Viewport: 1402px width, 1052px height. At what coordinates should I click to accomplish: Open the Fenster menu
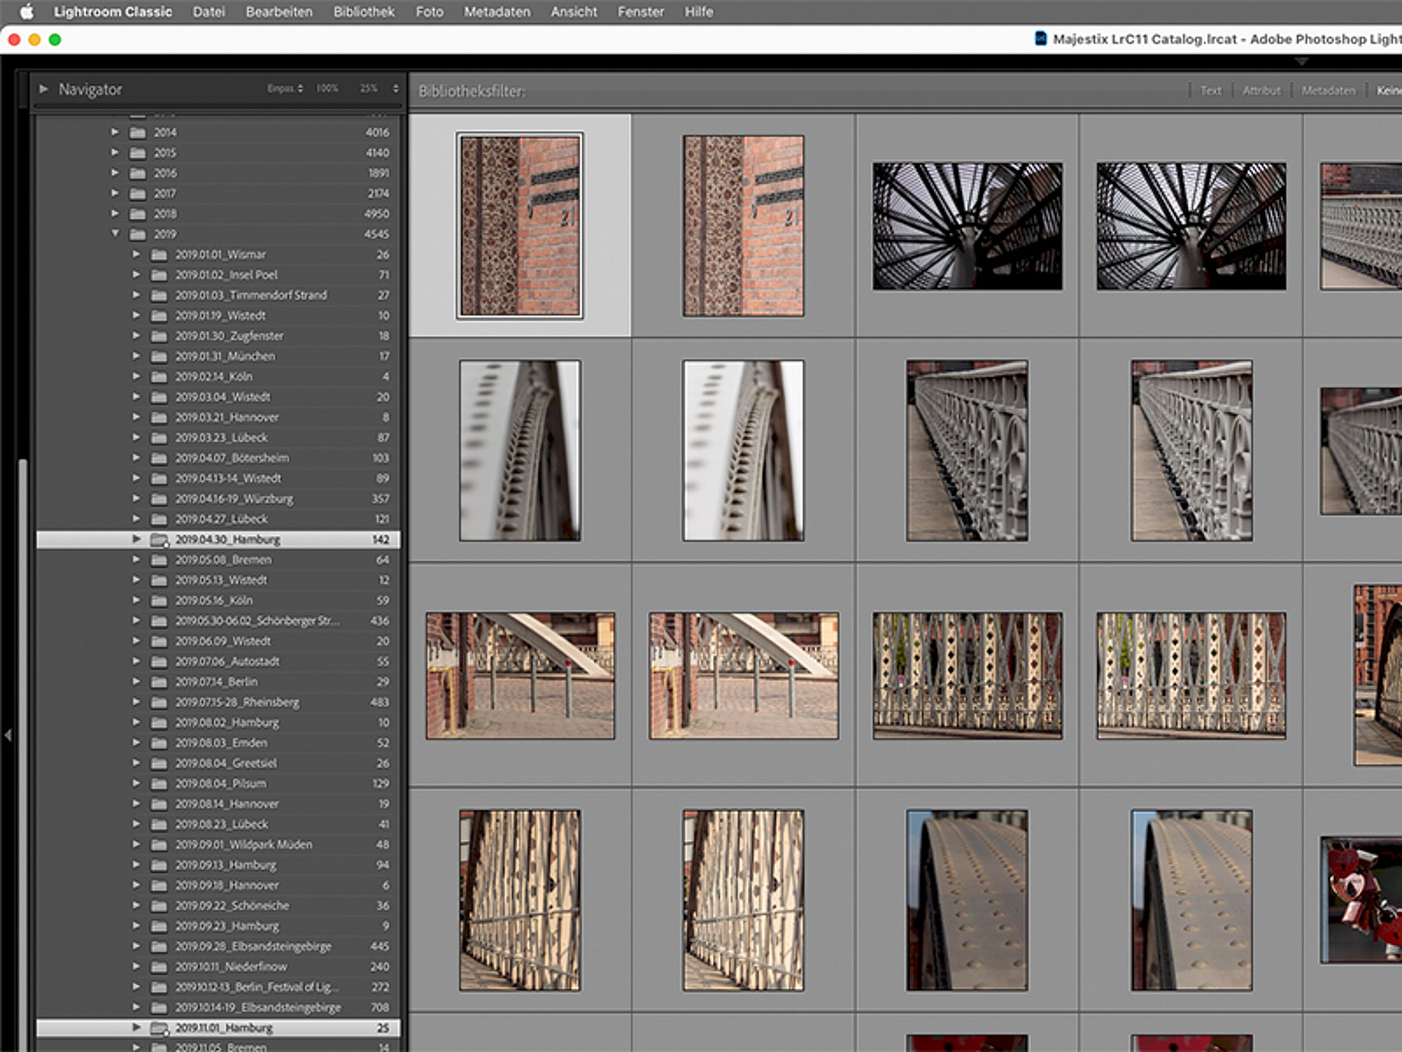click(x=641, y=12)
